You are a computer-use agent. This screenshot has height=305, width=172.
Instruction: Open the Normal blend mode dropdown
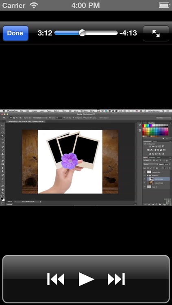[x=151, y=164]
